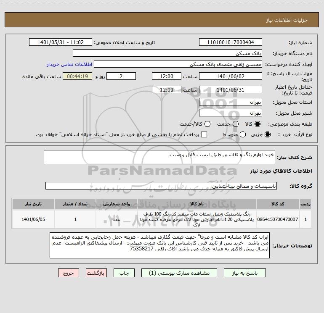Select the خدمت radio button
The height and width of the screenshot is (313, 324).
[x=235, y=124]
